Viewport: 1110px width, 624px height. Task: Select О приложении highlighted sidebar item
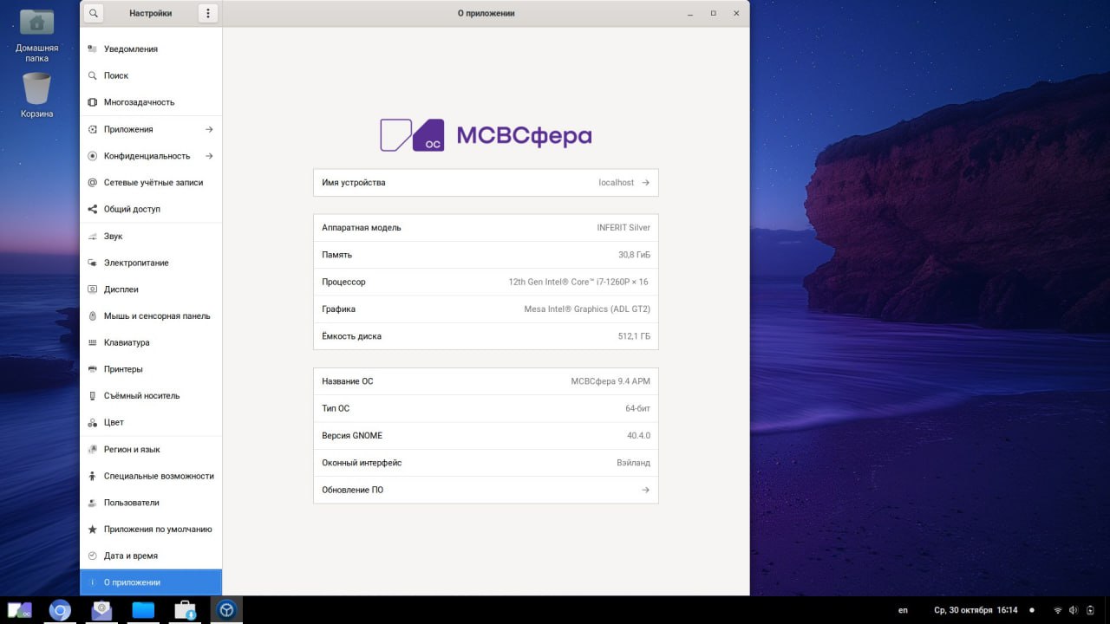[x=151, y=582]
